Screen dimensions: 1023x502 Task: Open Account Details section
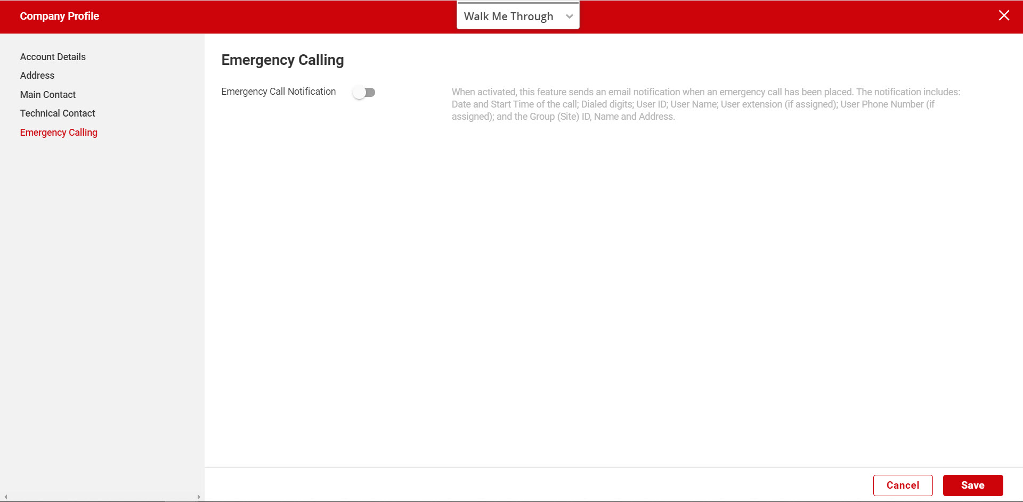(53, 57)
